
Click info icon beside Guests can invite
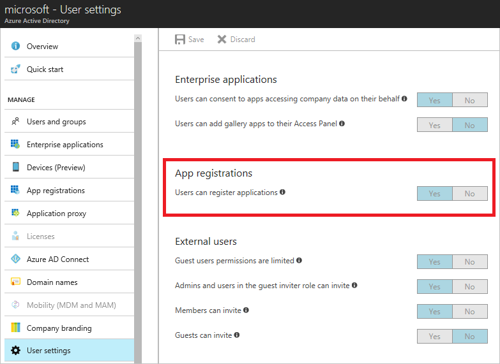[x=237, y=335]
